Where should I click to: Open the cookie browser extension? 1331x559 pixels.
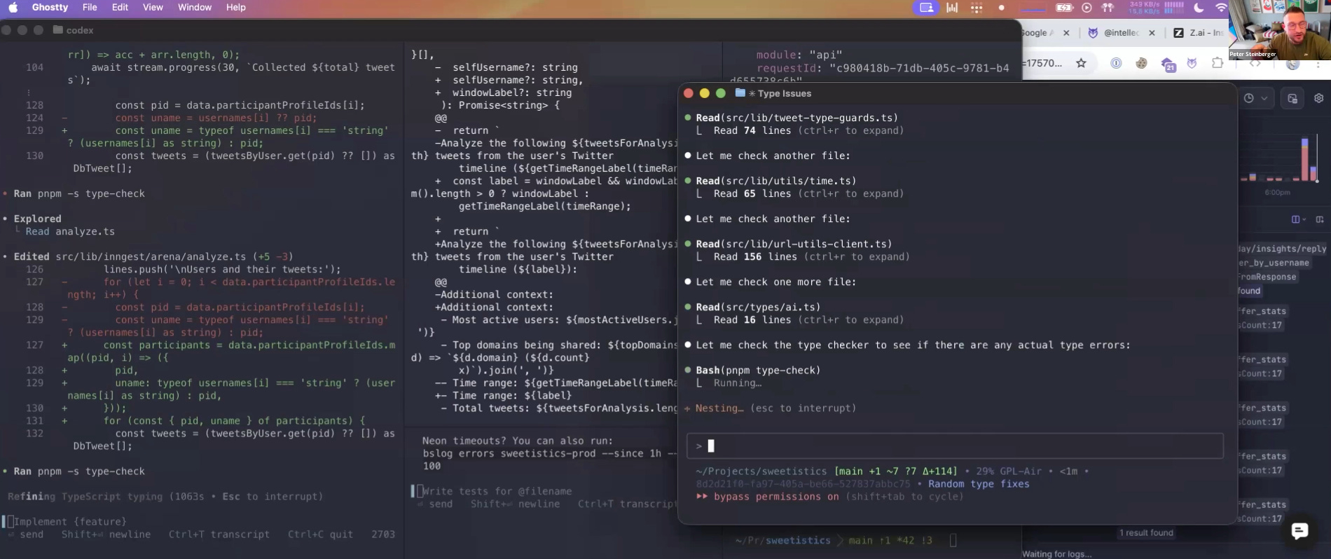(x=1141, y=63)
